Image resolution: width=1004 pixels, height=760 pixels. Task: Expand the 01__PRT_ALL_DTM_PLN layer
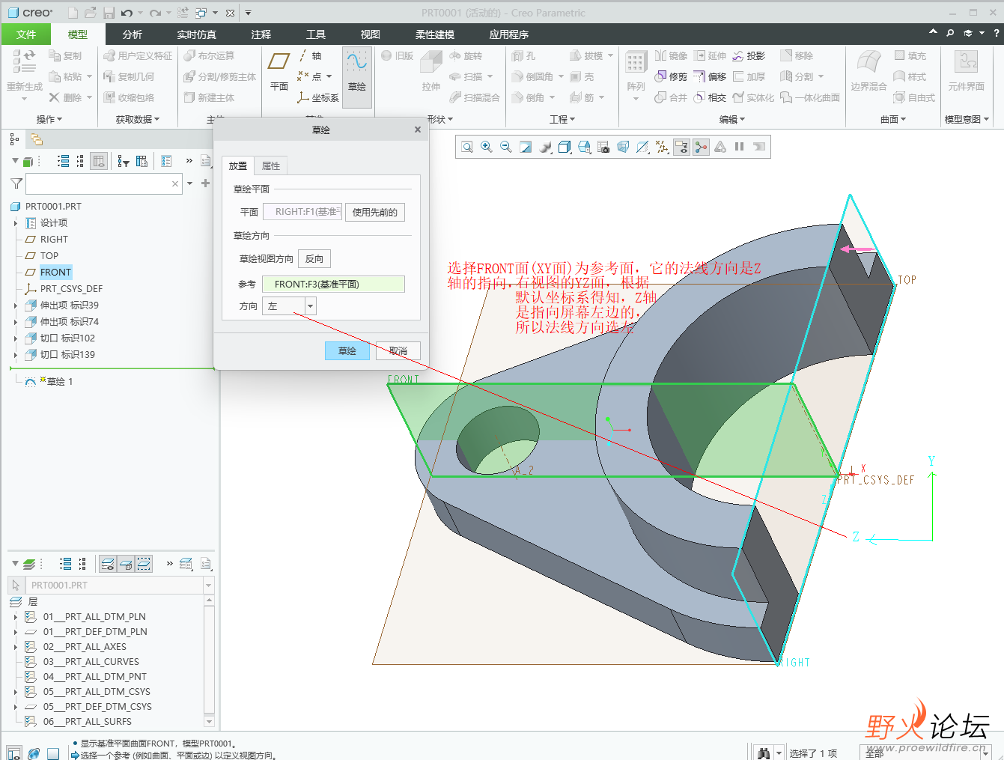[16, 617]
